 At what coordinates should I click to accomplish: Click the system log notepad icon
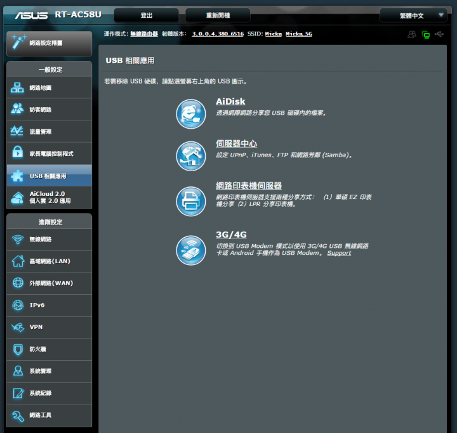coord(18,393)
